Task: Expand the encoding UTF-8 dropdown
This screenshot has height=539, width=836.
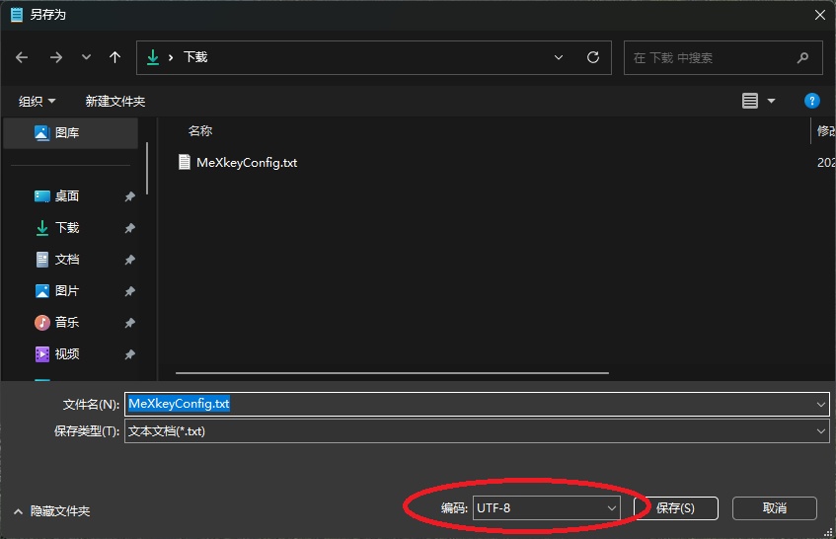Action: coord(611,508)
